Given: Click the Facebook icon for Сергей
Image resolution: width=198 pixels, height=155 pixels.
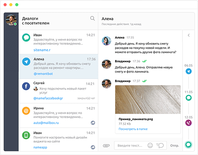Looking at the screenshot, I should tap(26, 86).
